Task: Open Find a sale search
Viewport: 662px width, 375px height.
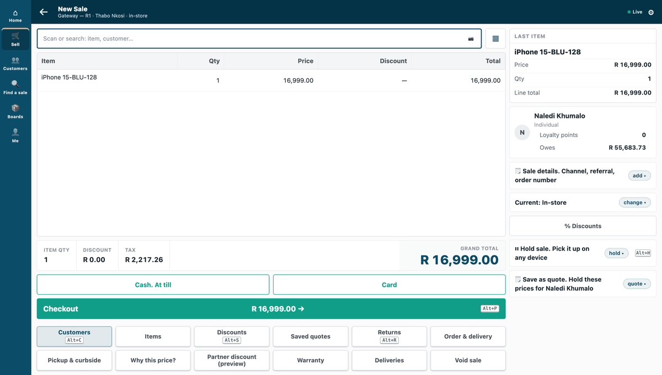Action: [x=15, y=88]
